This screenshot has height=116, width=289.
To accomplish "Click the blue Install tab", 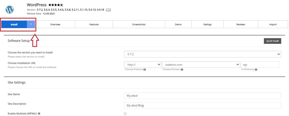I will (x=14, y=24).
